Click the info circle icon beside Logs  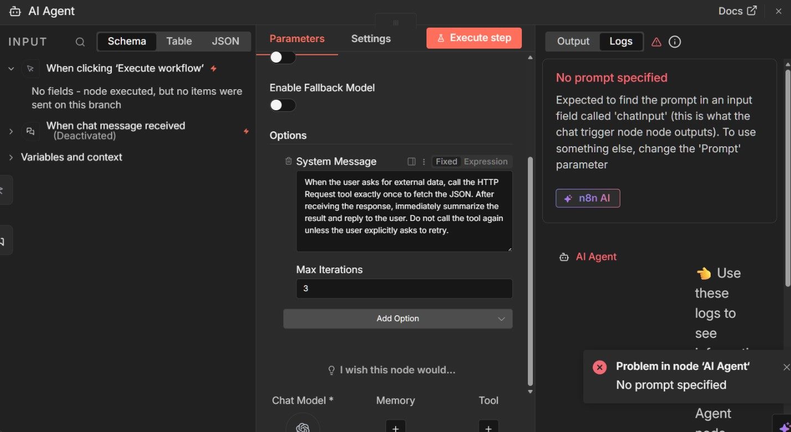(x=675, y=42)
